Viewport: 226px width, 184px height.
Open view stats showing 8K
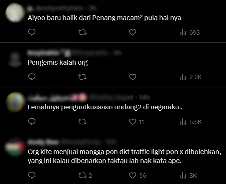click(188, 176)
